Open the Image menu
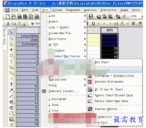146x128 pixels. (x=124, y=10)
